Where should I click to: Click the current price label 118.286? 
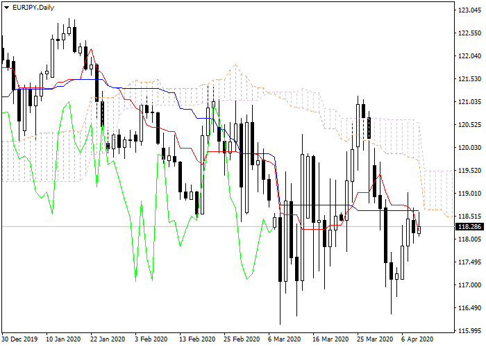click(469, 227)
